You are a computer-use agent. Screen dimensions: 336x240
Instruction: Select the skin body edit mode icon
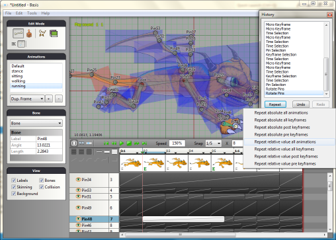(29, 34)
